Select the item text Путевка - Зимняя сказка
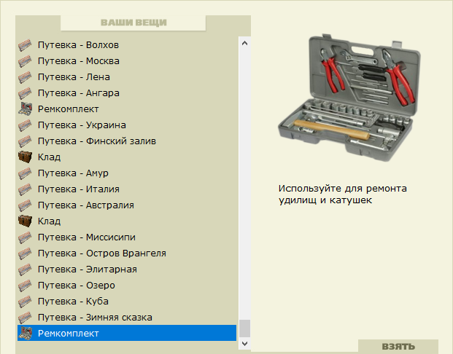 tap(95, 318)
